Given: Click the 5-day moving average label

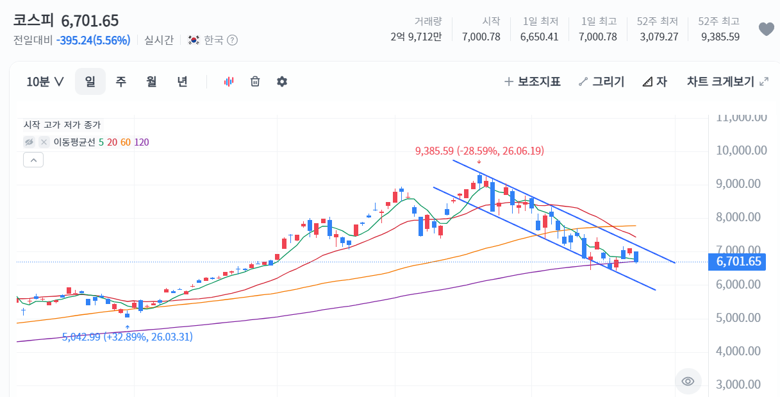Looking at the screenshot, I should point(101,142).
